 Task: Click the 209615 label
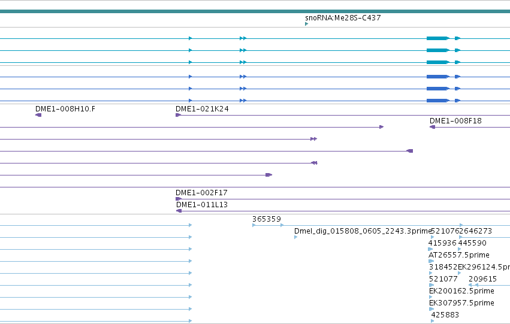pyautogui.click(x=482, y=279)
